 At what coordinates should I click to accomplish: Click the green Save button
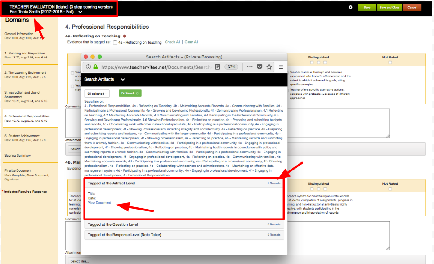(367, 8)
